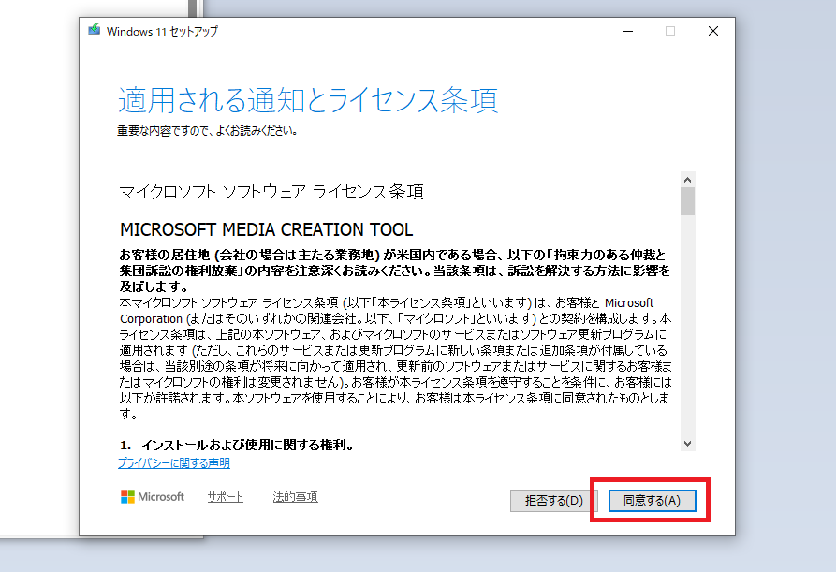The width and height of the screenshot is (836, 572).
Task: Close the Windows 11 Setup dialog
Action: (x=713, y=31)
